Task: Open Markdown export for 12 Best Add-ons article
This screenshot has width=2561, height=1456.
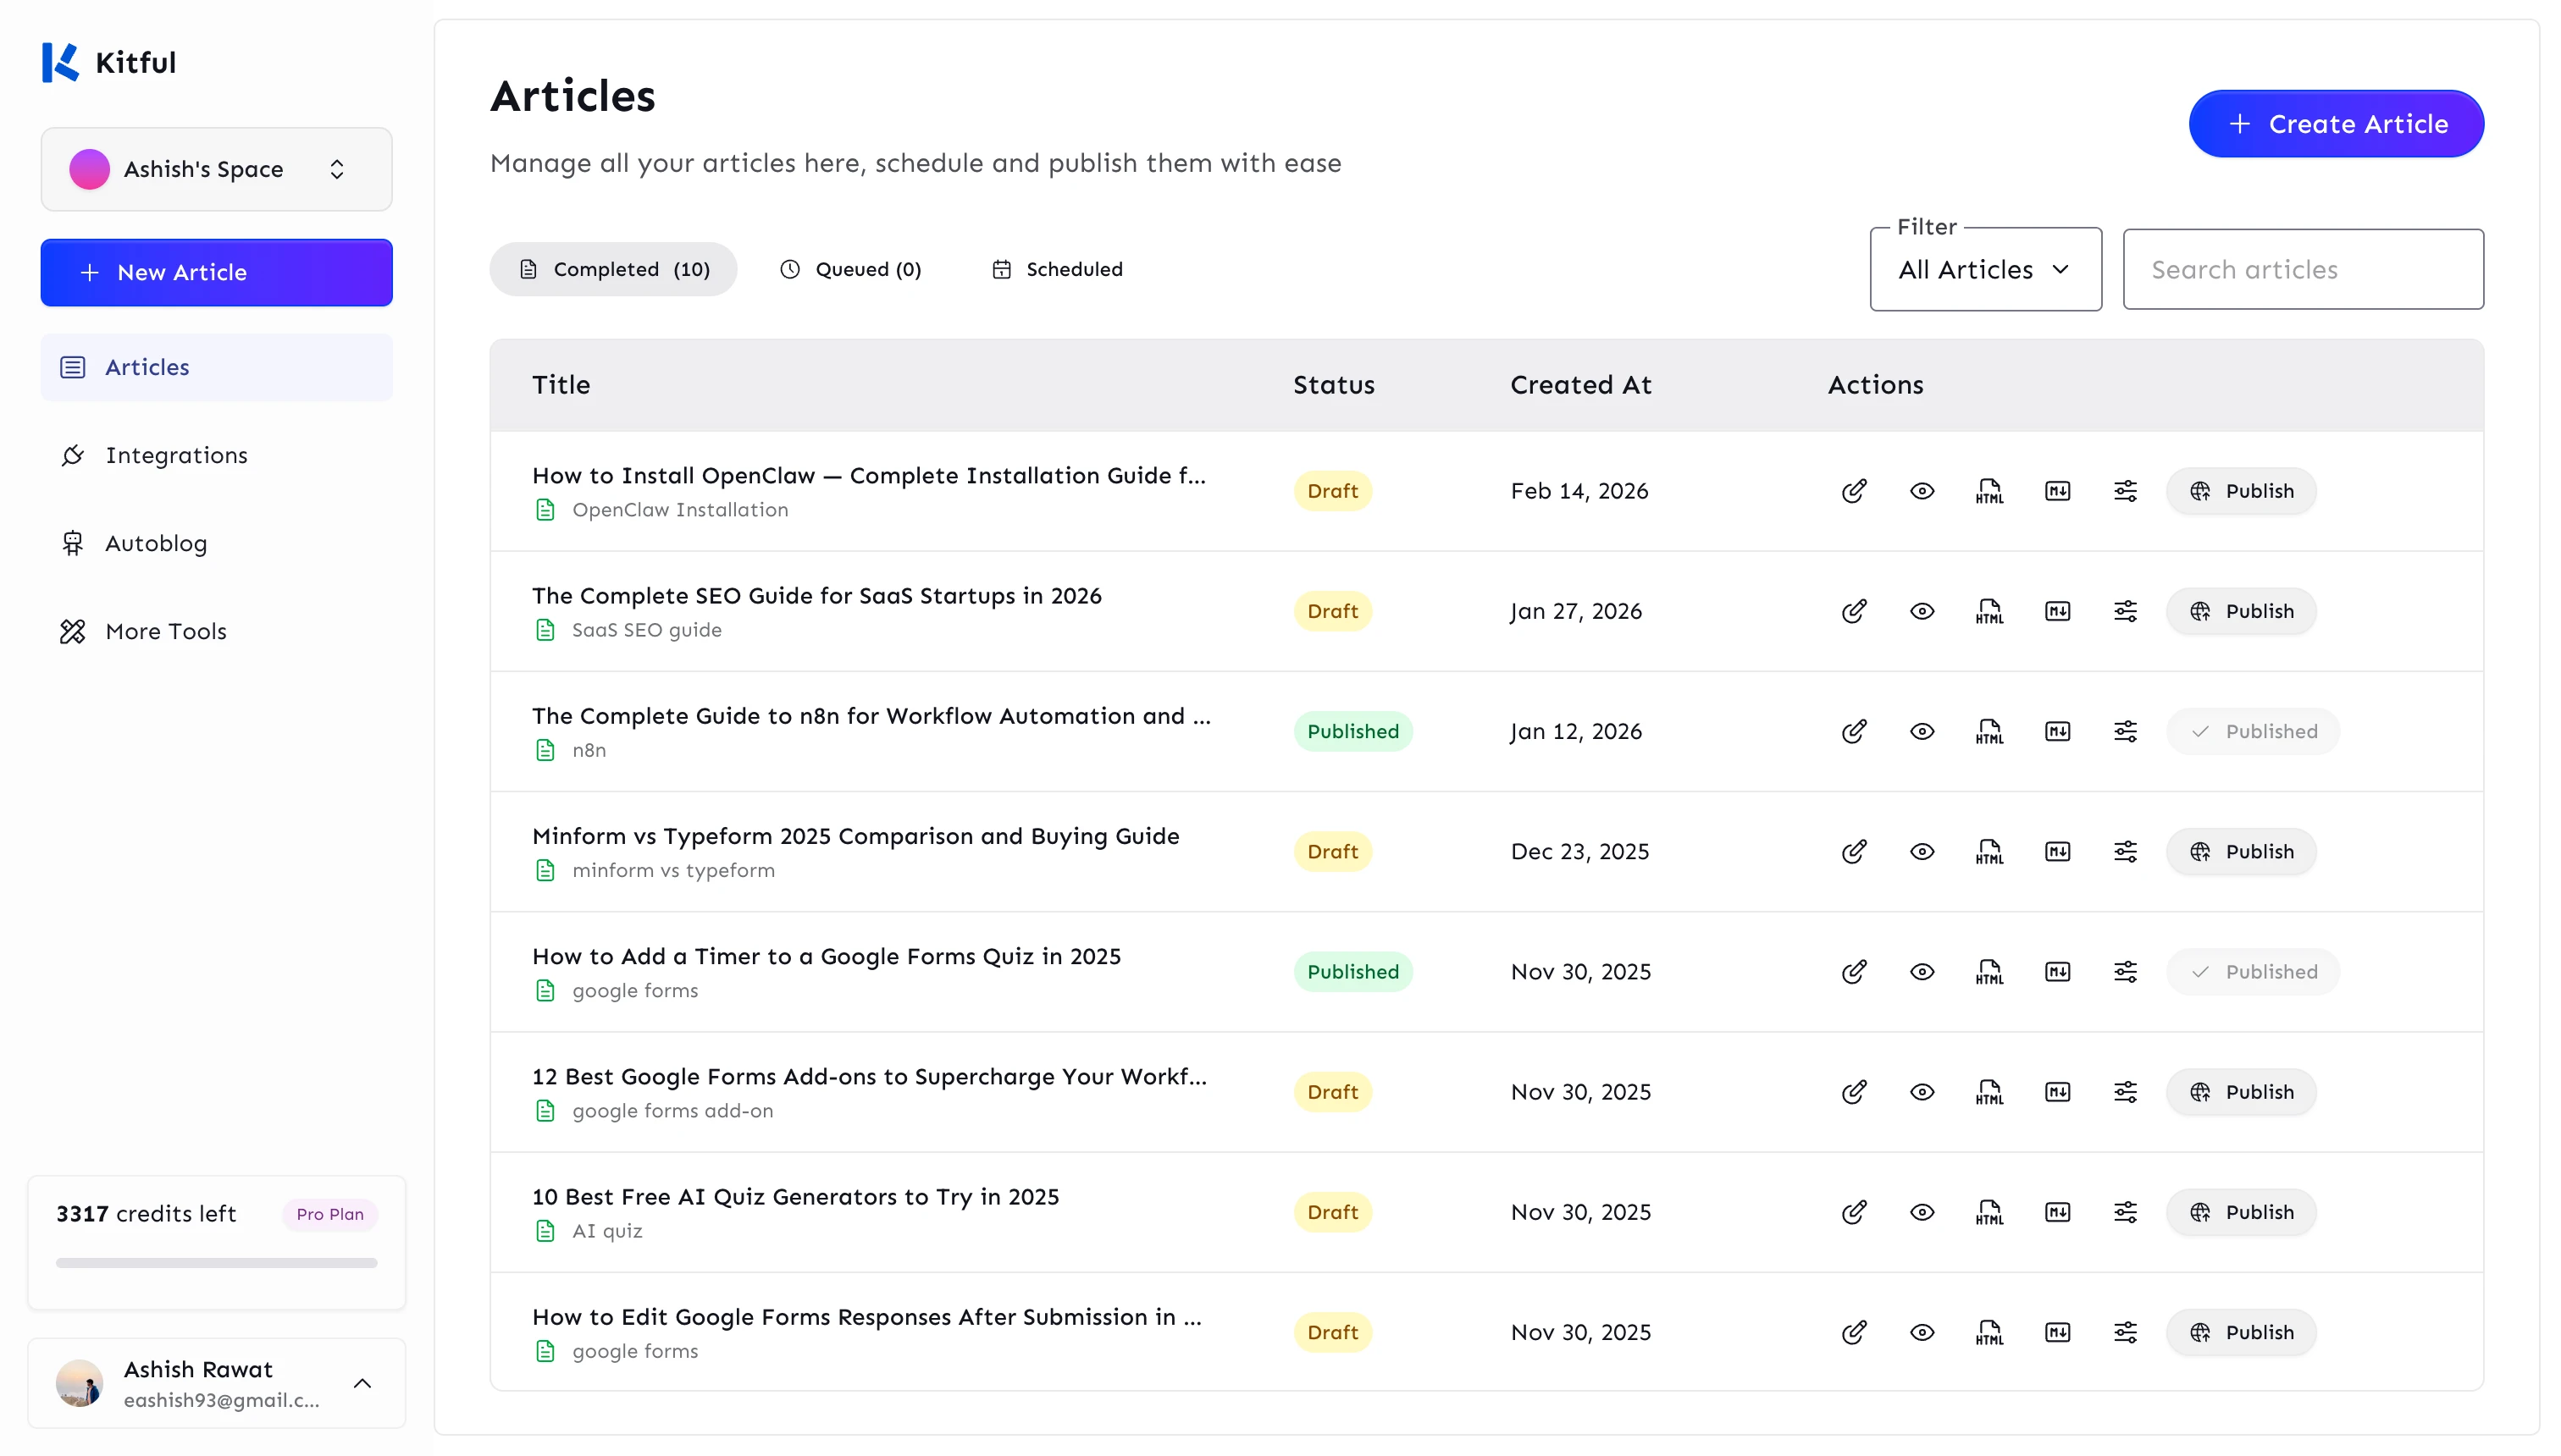Action: pyautogui.click(x=2057, y=1092)
